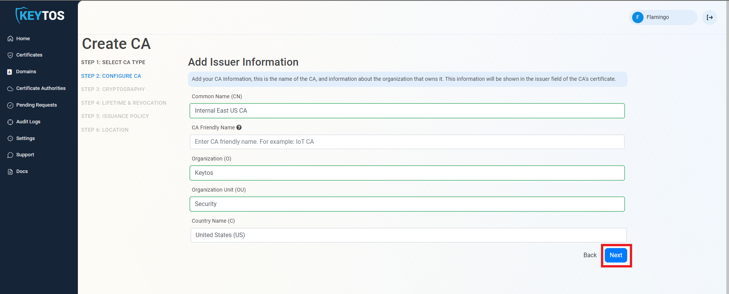Click the Back button
This screenshot has width=729, height=294.
pyautogui.click(x=590, y=255)
